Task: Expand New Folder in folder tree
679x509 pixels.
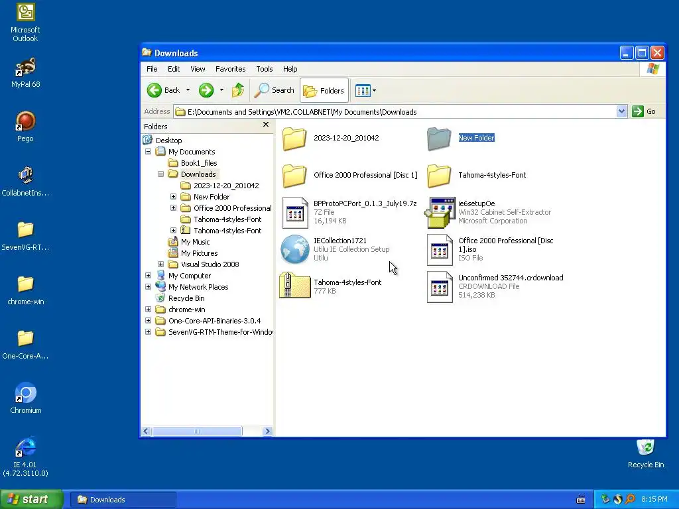Action: point(173,196)
